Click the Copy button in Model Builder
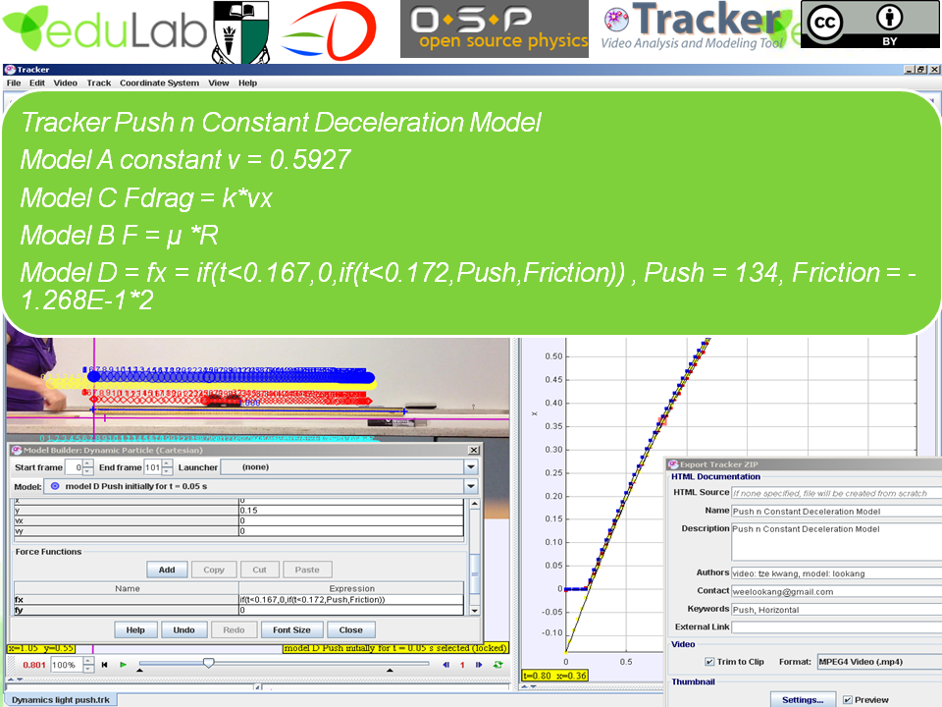This screenshot has height=707, width=942. [213, 570]
